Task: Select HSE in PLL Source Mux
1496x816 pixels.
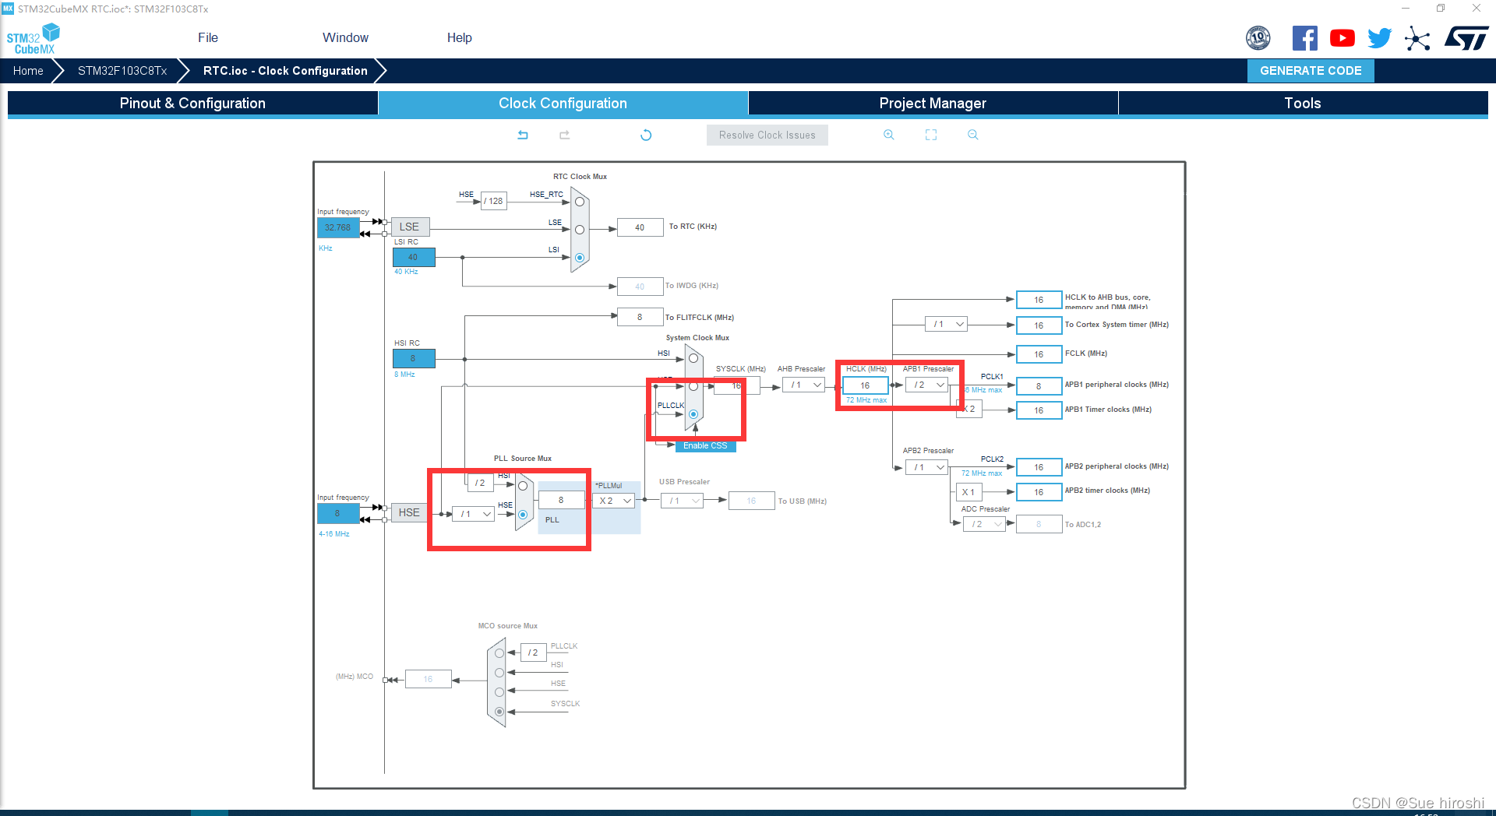Action: [x=523, y=515]
